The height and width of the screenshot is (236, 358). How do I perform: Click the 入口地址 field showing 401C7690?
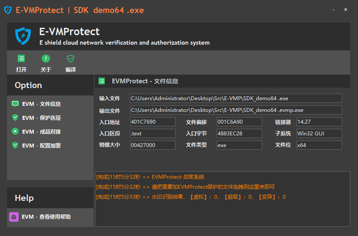(x=153, y=122)
